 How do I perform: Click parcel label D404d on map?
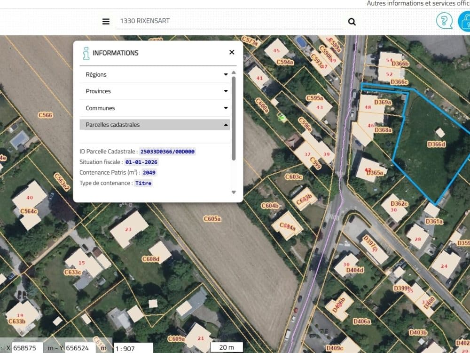355,270
